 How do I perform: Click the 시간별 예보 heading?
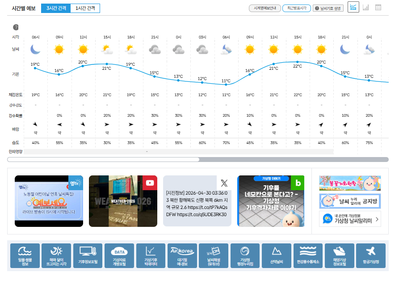tap(24, 8)
